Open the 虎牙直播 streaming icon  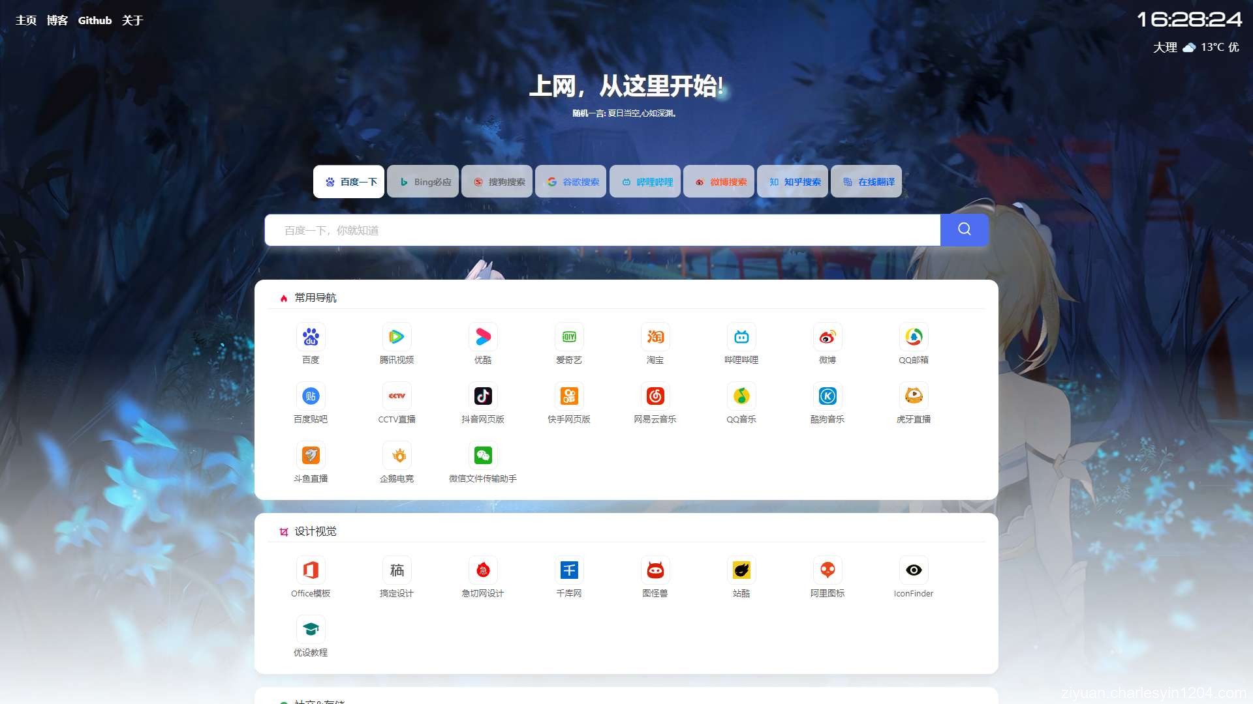[x=914, y=396]
